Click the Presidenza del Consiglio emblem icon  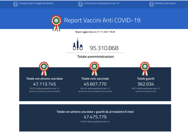pos(16,4)
